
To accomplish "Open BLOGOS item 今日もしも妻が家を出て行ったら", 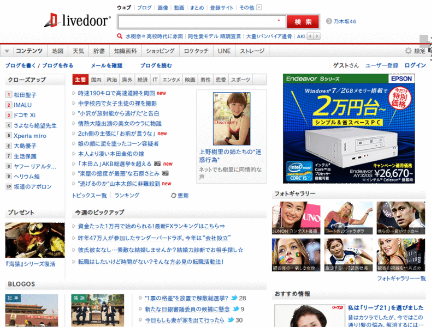I will tap(185, 320).
